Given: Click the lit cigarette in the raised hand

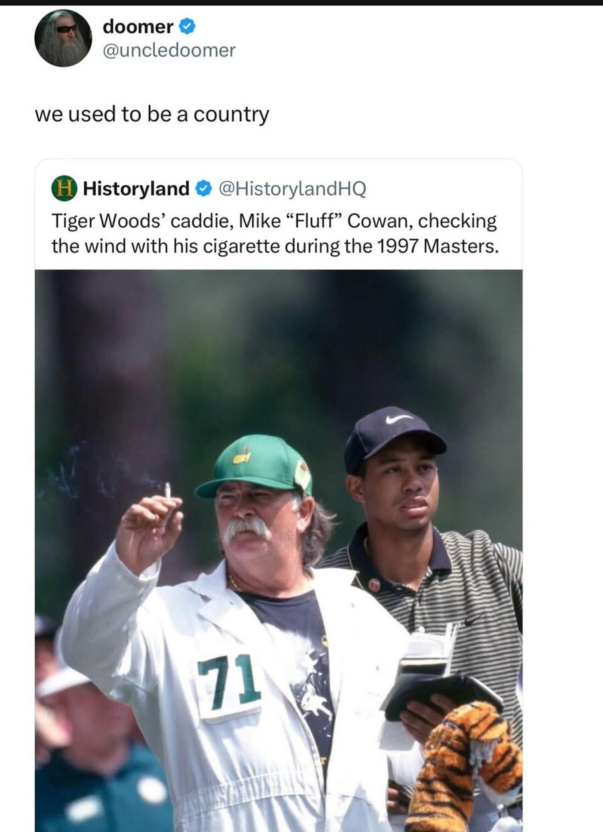Looking at the screenshot, I should point(167,491).
